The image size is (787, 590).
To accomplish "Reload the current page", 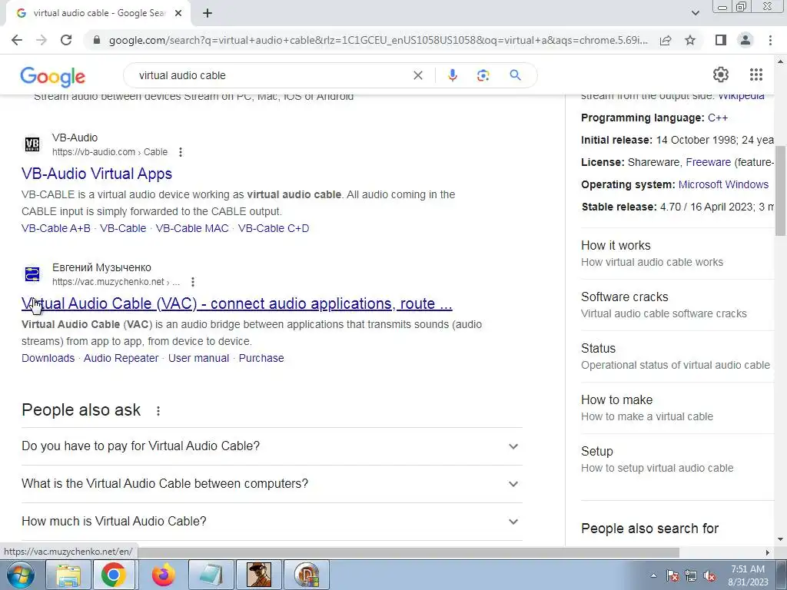I will (66, 40).
